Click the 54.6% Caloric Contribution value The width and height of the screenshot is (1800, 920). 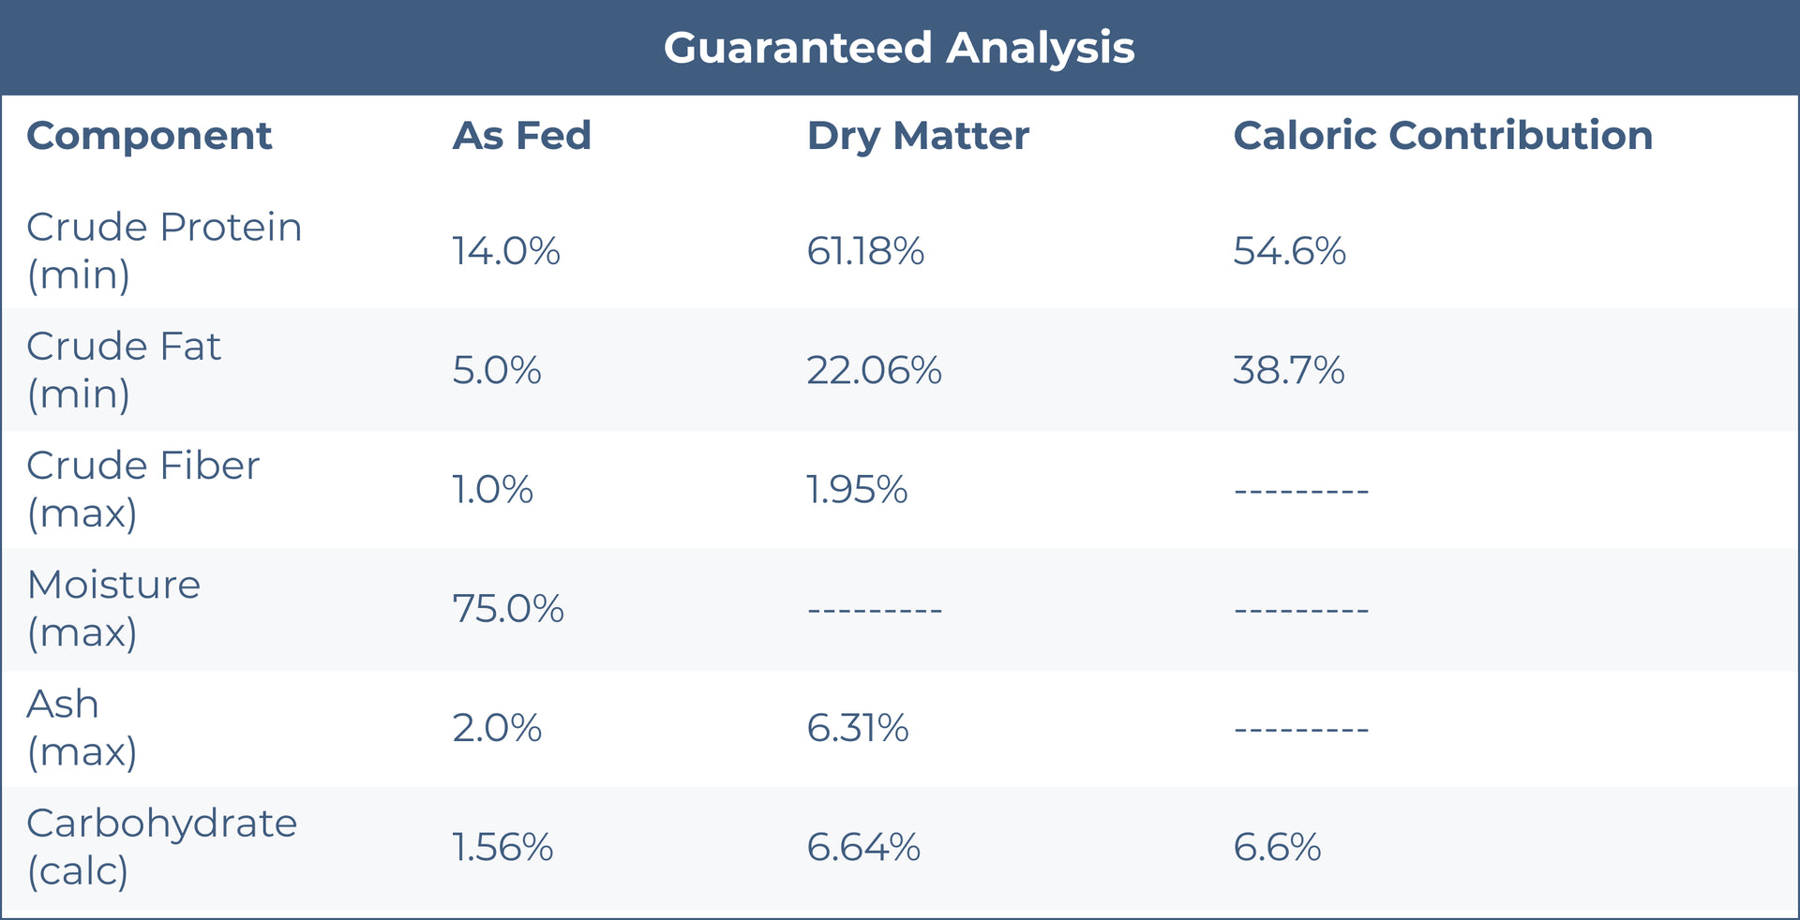pyautogui.click(x=1289, y=251)
